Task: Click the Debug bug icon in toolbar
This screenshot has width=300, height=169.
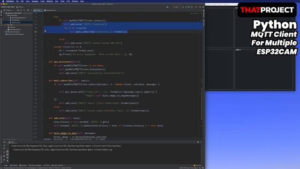Action: pos(186,7)
